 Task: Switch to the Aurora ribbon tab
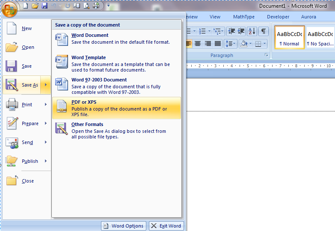[x=308, y=17]
